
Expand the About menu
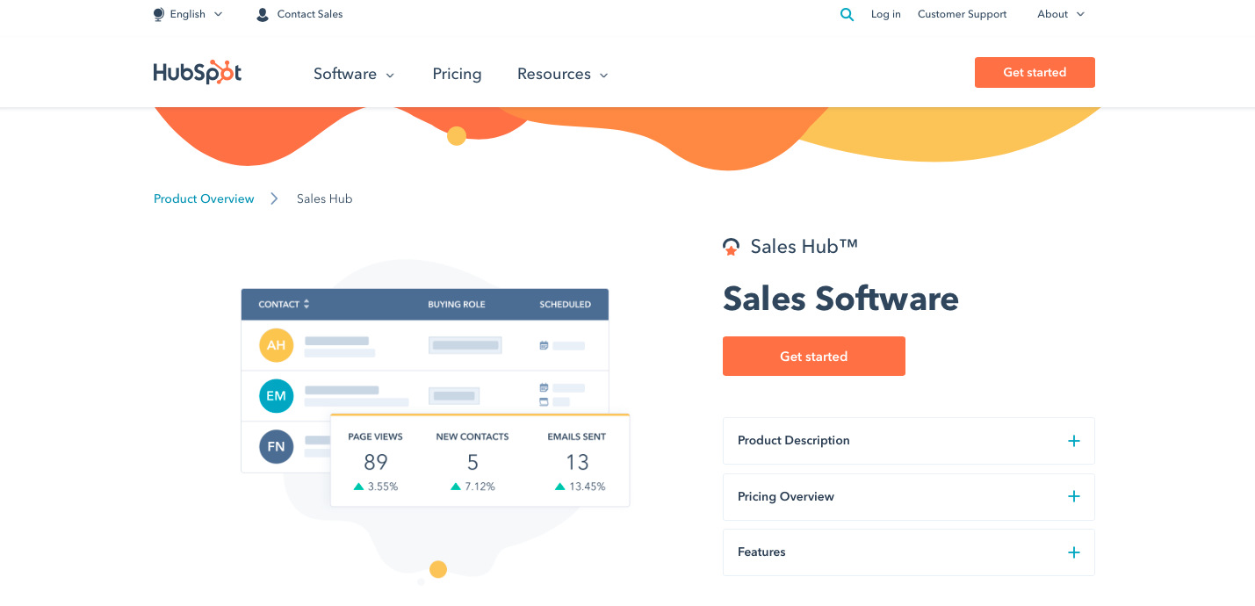(1061, 14)
